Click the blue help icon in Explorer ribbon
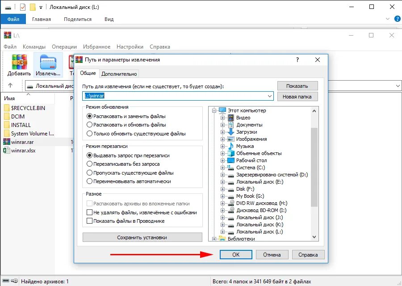Viewport: 402px width, 286px height. 398,19
